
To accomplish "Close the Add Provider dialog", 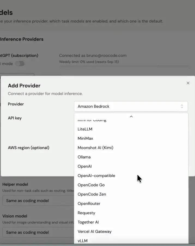I will click(188, 83).
